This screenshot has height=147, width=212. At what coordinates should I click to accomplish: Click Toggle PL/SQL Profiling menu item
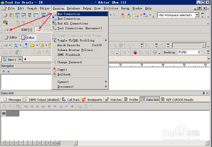click(76, 40)
